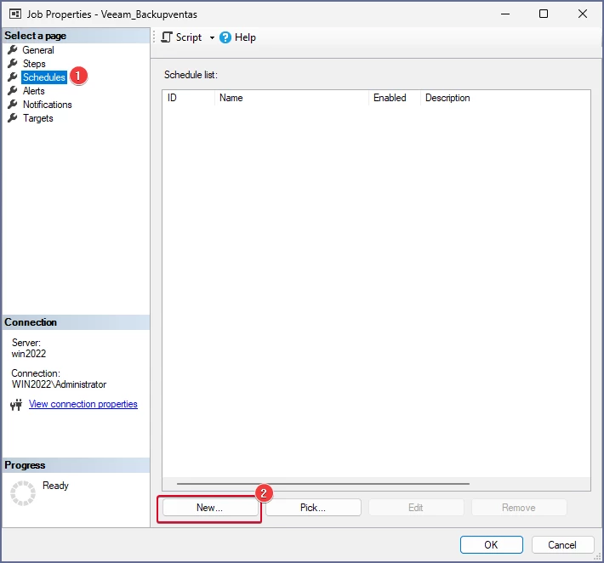604x563 pixels.
Task: Click the wrench icon beside Schedules
Action: point(13,77)
